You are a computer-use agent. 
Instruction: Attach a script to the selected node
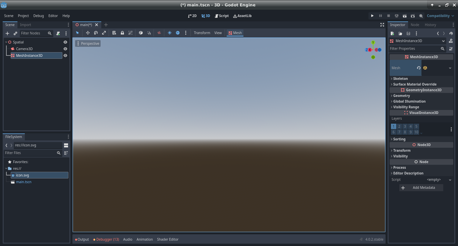[58, 33]
